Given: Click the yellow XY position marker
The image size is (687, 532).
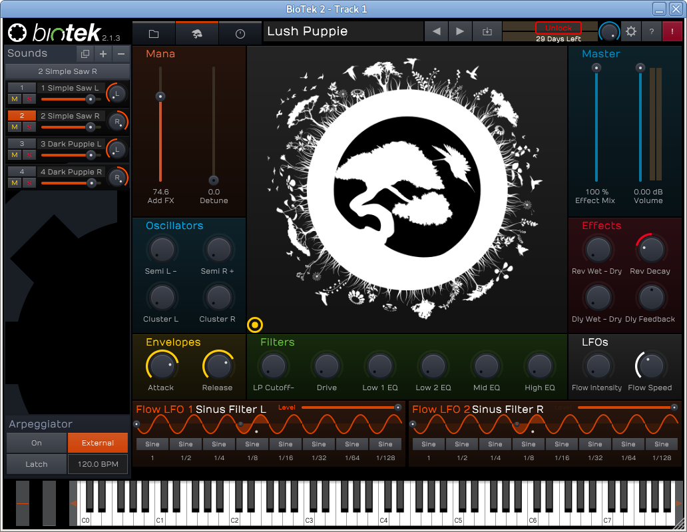Looking at the screenshot, I should click(x=255, y=325).
